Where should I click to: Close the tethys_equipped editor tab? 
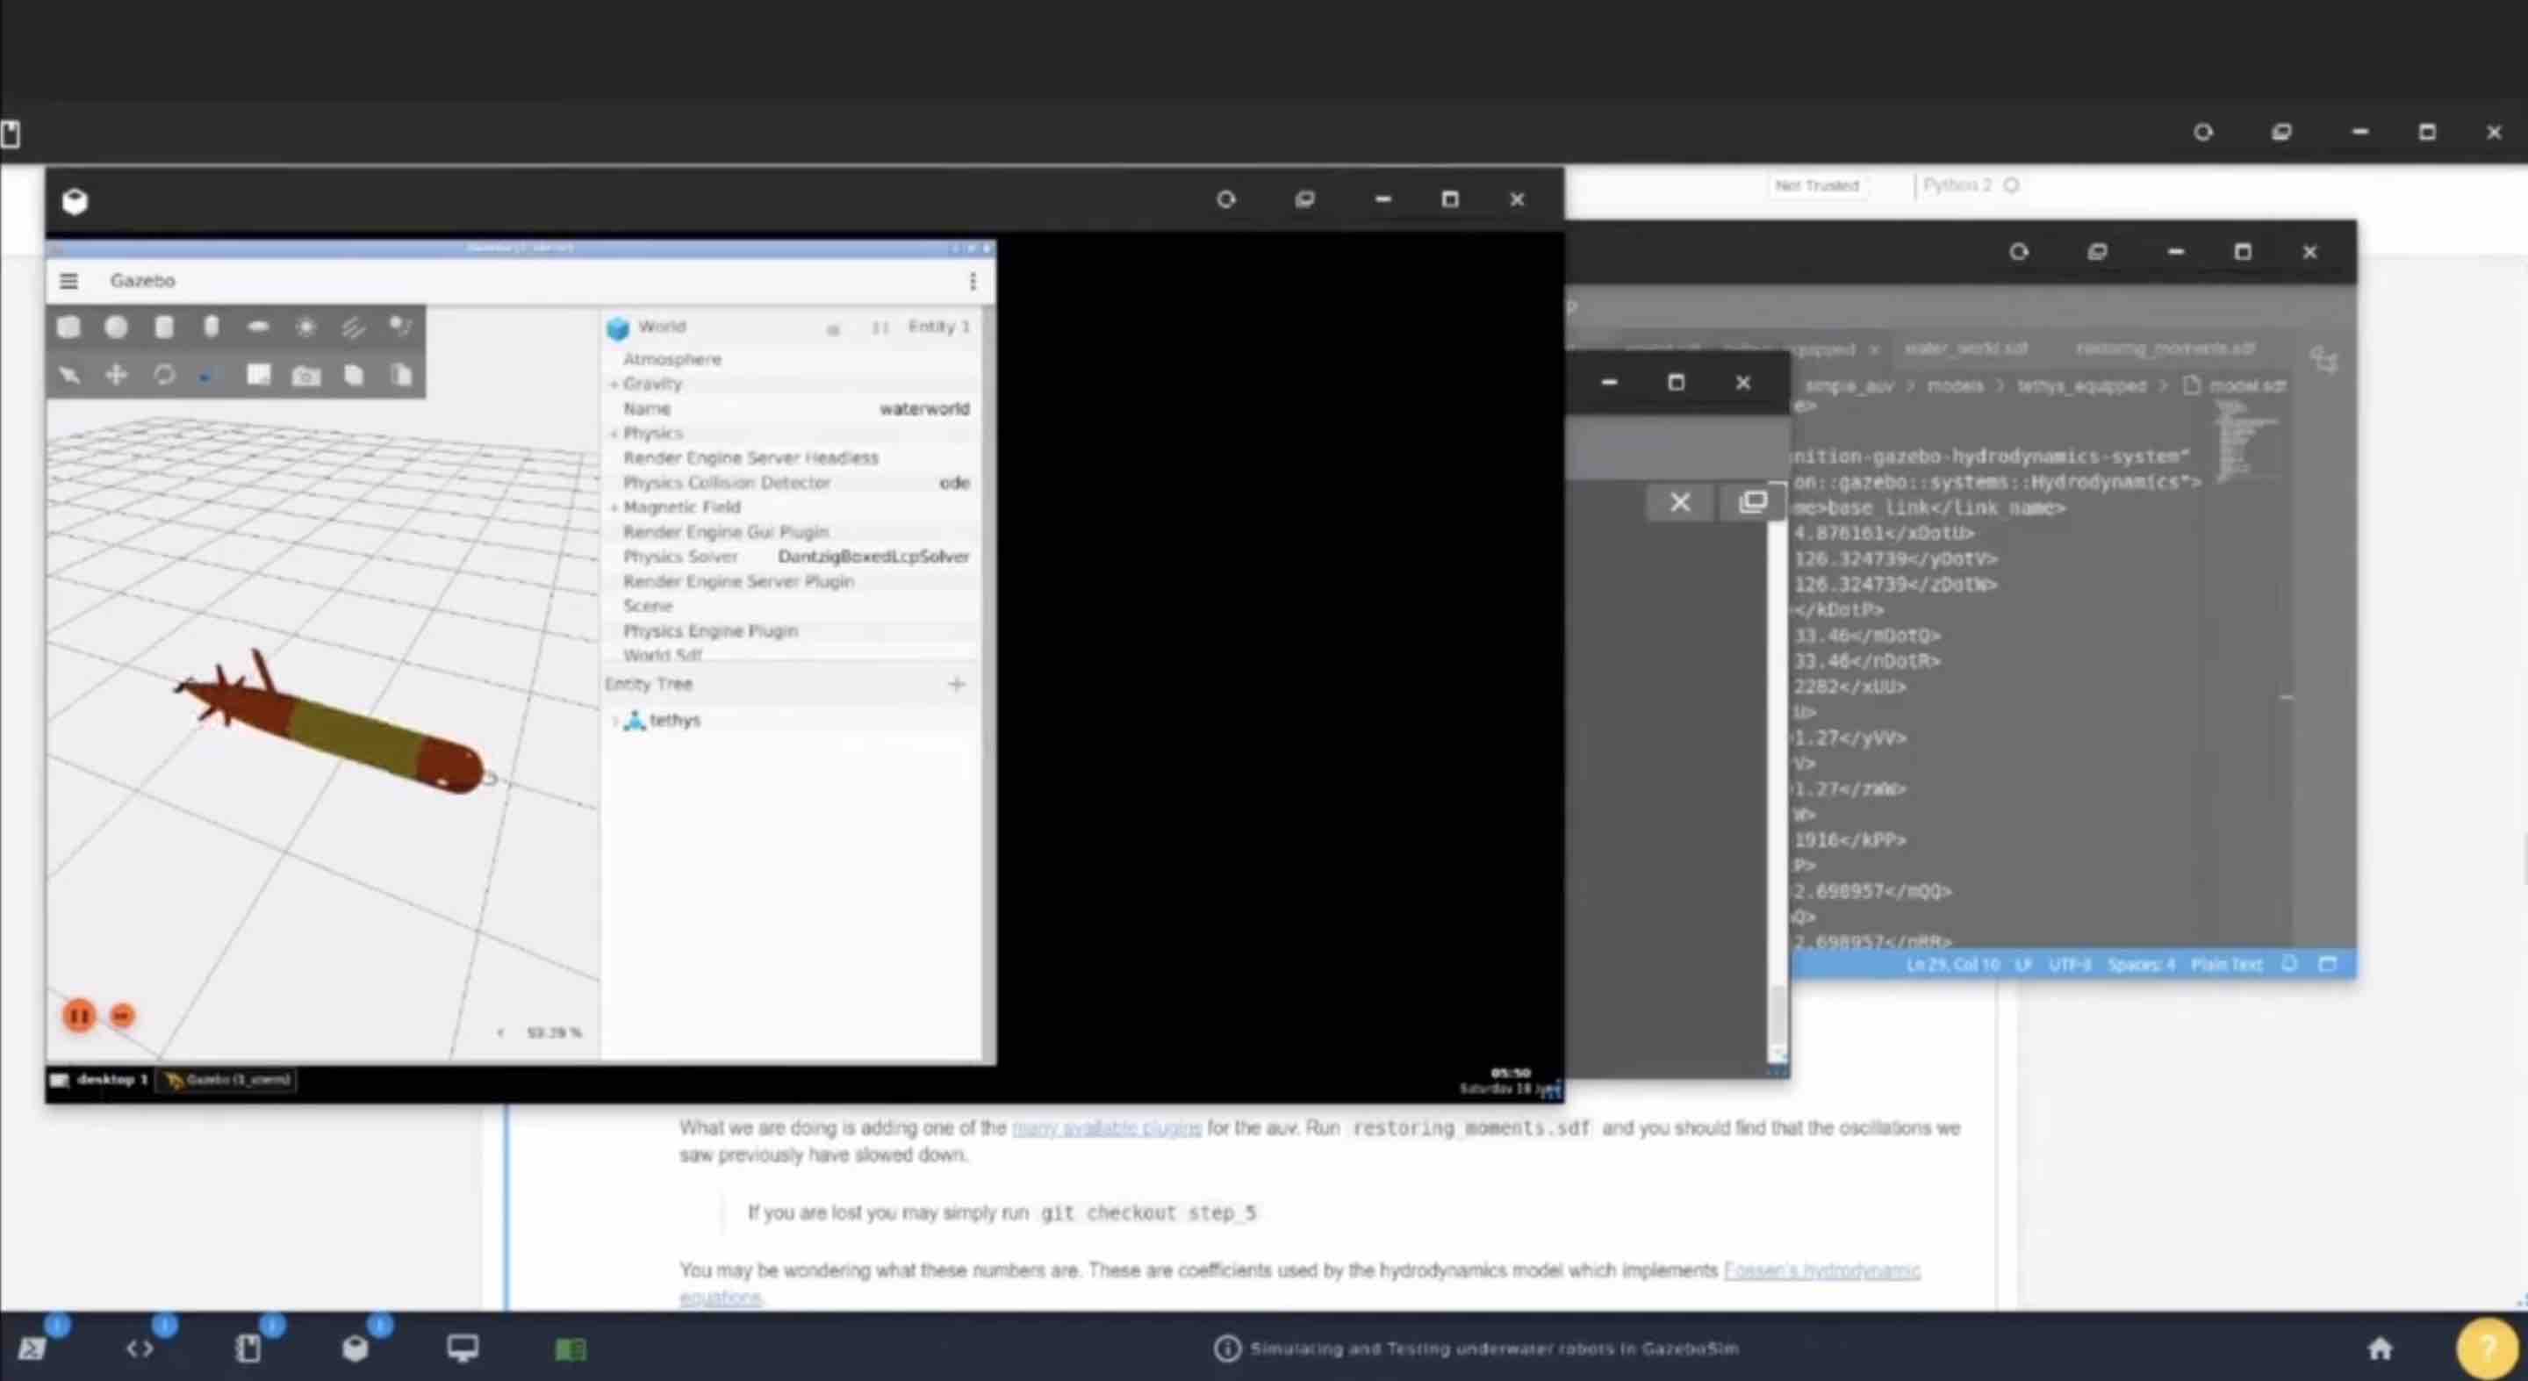(x=1872, y=349)
